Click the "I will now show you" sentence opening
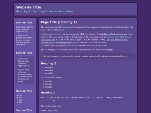 tap(69, 34)
